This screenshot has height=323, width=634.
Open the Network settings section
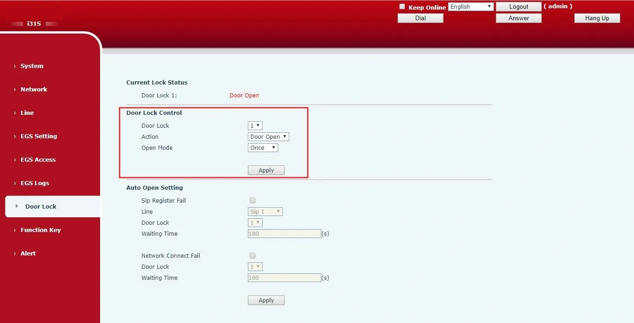(34, 89)
